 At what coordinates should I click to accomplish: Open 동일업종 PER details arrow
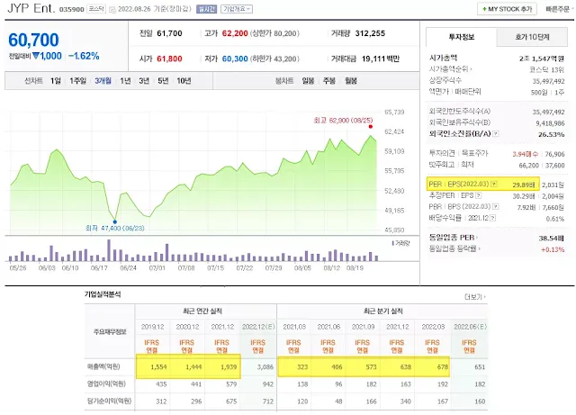tap(477, 238)
